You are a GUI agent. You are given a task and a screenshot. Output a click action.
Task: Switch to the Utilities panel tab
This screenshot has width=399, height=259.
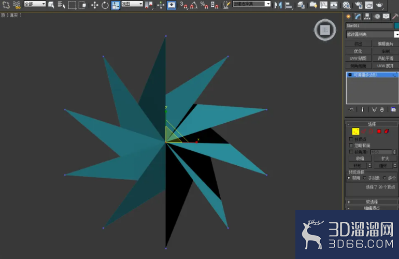(x=395, y=17)
